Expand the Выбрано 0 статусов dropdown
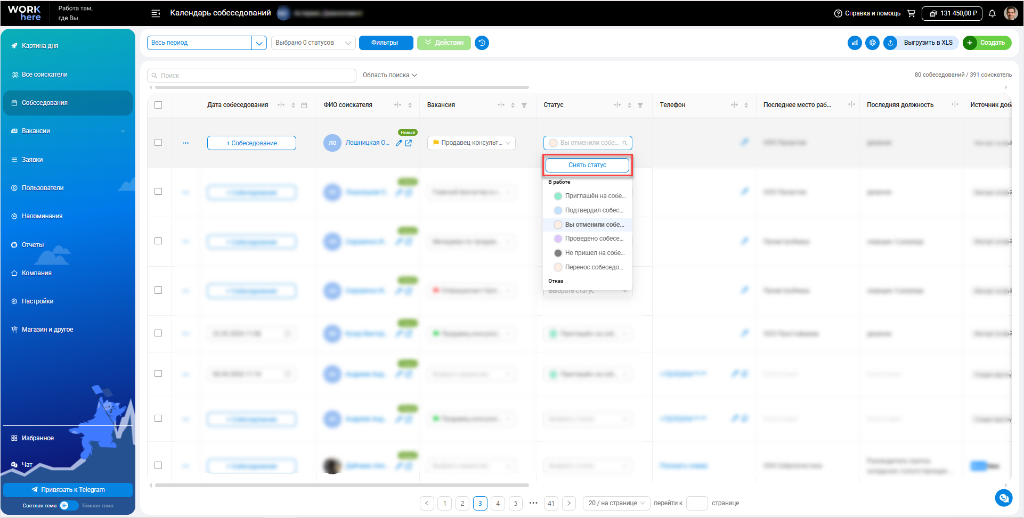The height and width of the screenshot is (518, 1024). tap(313, 43)
